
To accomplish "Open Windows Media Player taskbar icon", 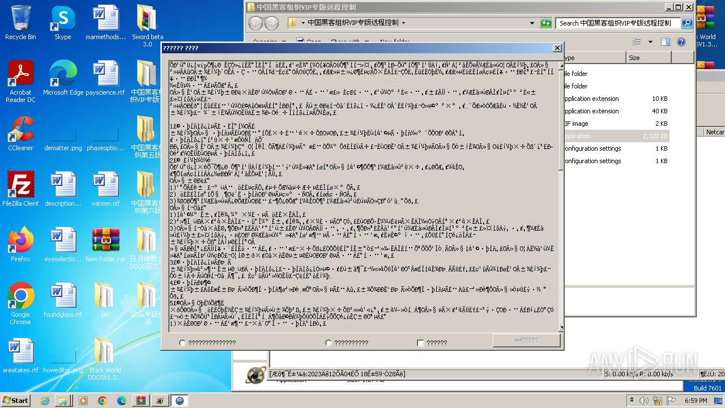I will [83, 401].
